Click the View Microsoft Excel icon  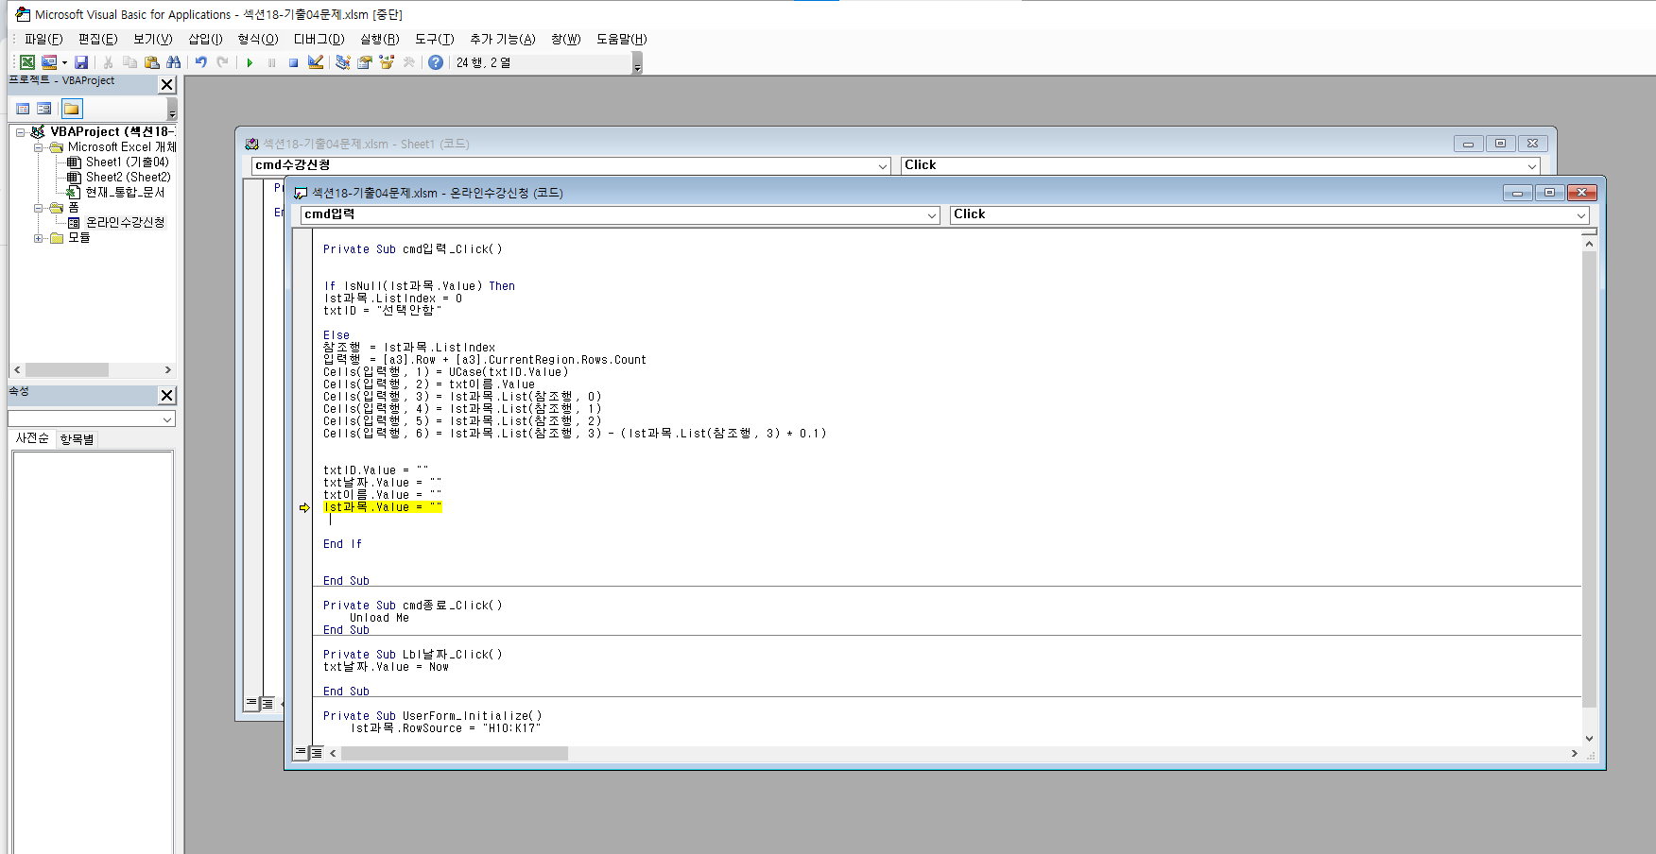(x=27, y=62)
